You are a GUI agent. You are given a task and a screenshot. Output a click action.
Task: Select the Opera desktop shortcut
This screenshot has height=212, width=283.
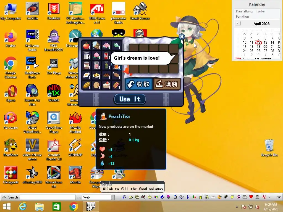[11, 93]
